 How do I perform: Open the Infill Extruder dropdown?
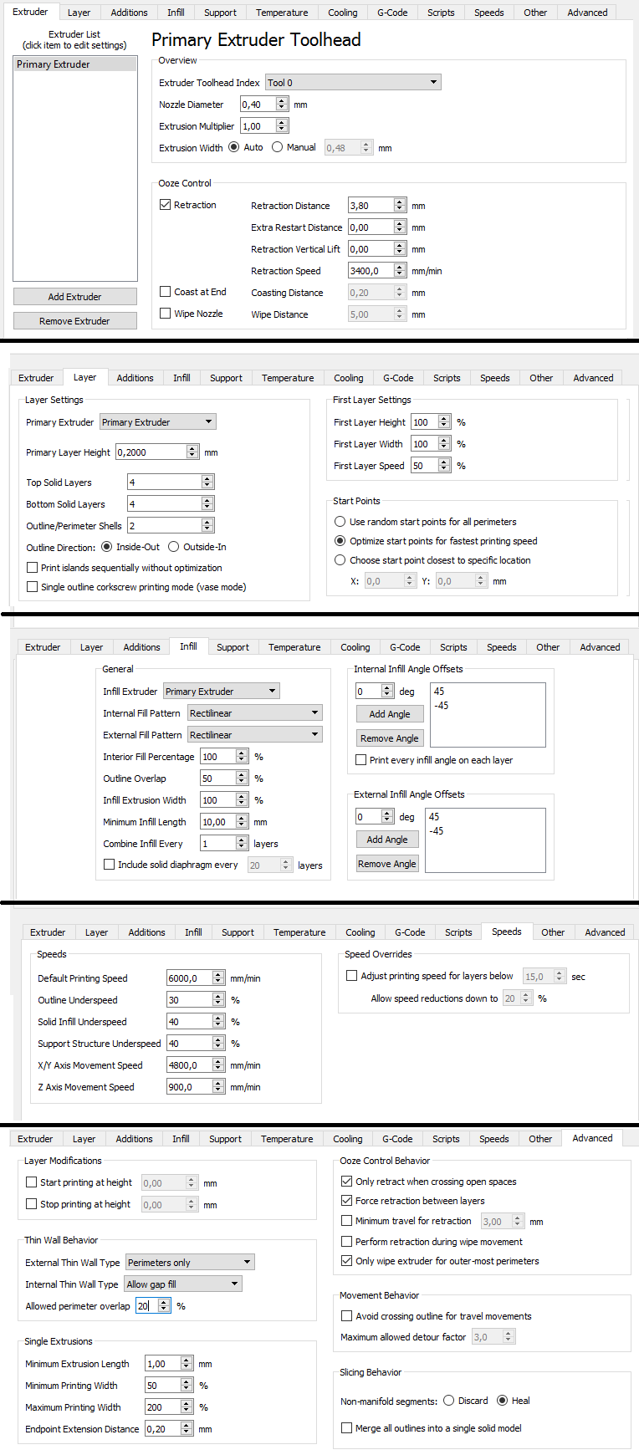point(222,692)
